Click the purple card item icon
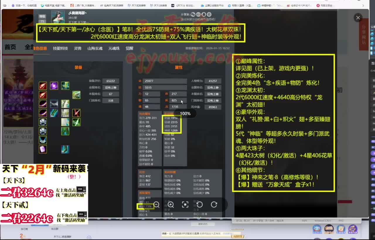The image size is (375, 240). (x=43, y=149)
